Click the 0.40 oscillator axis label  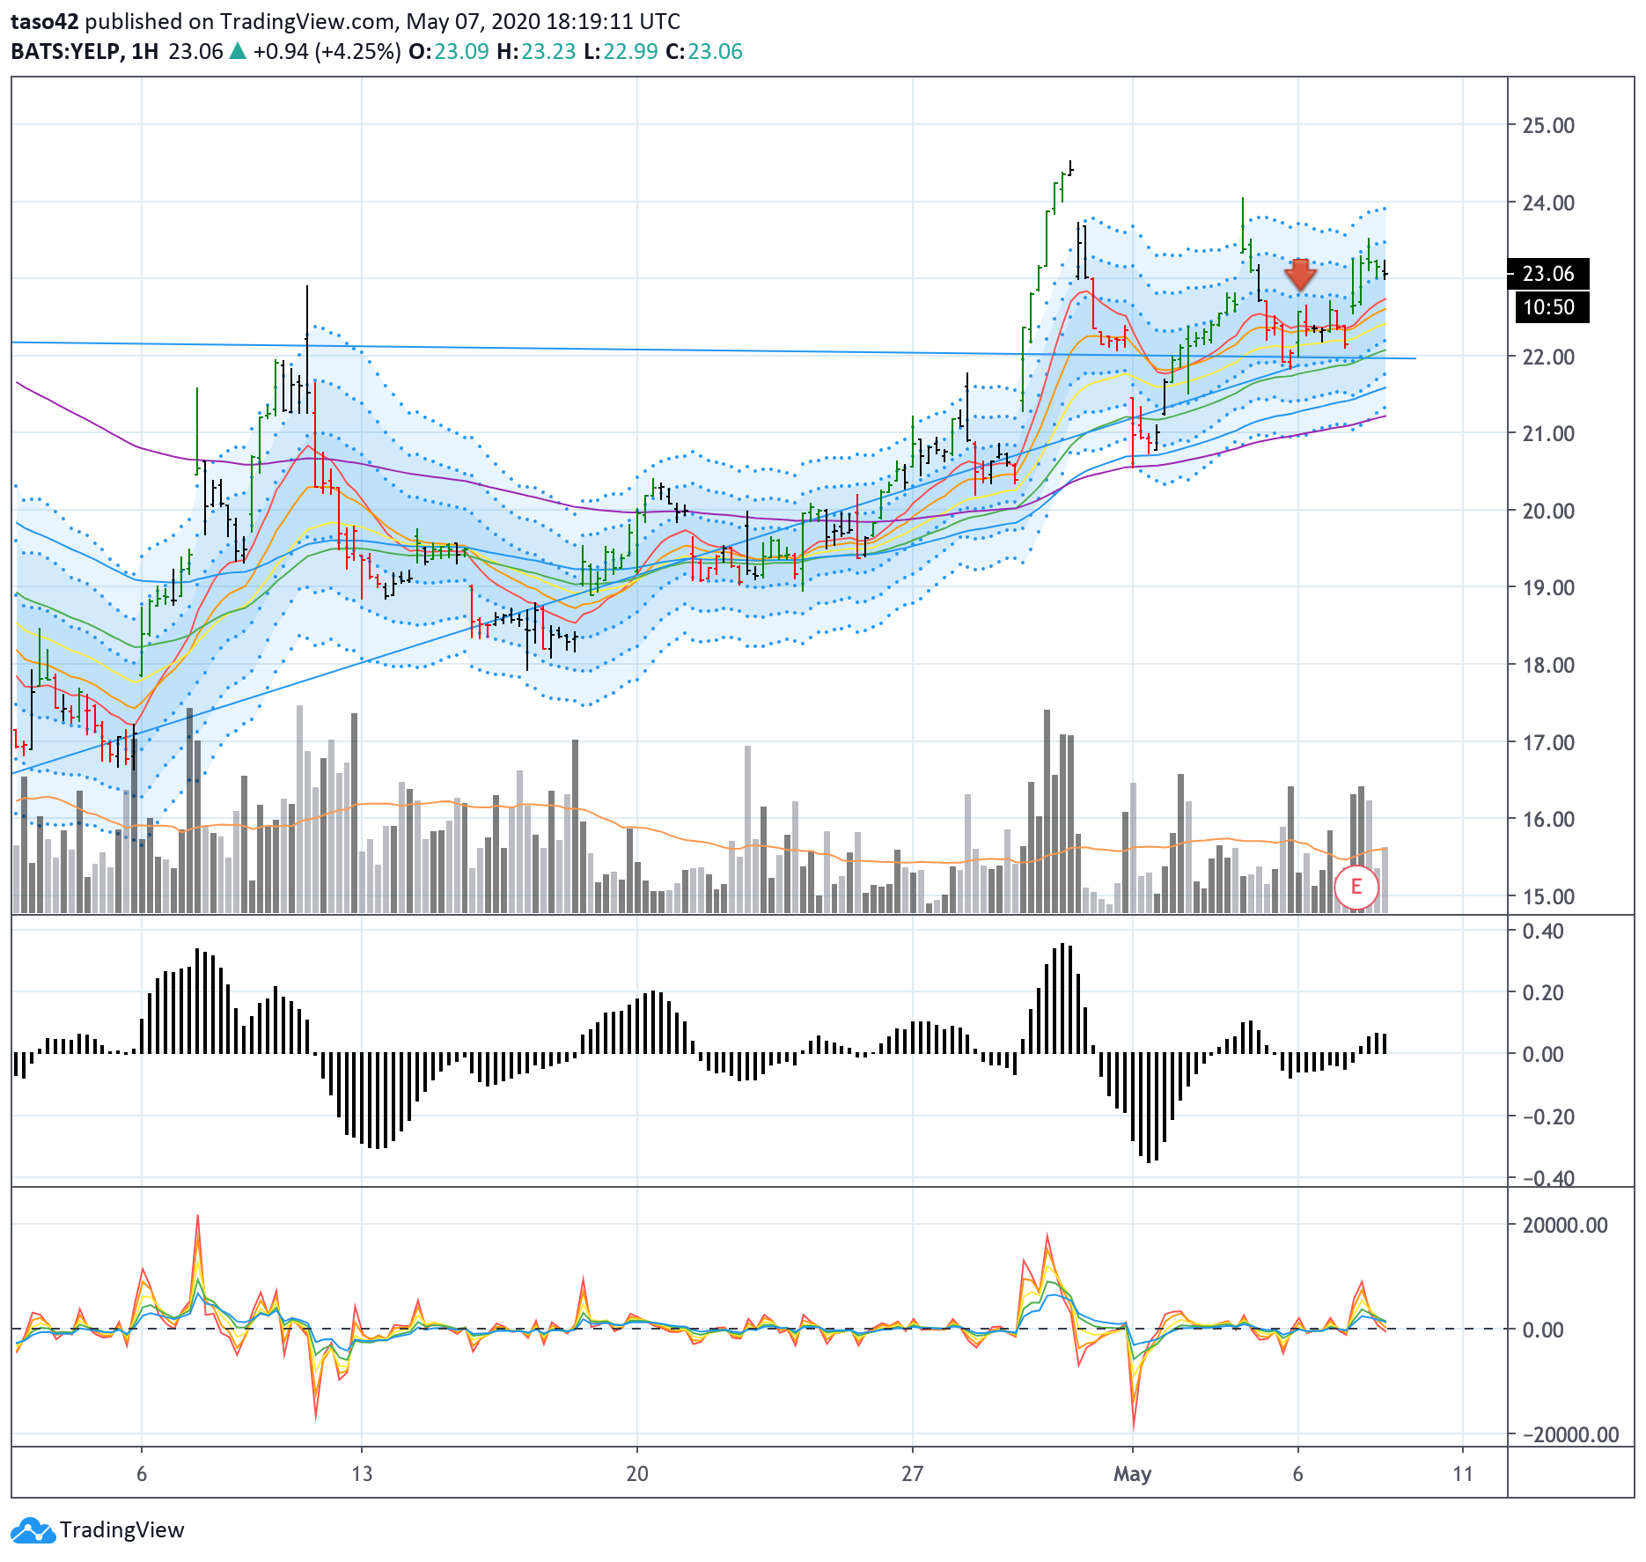1543,932
